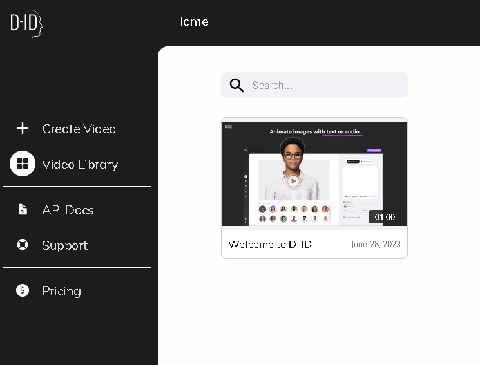Click the Support lifebuoy icon

[23, 245]
